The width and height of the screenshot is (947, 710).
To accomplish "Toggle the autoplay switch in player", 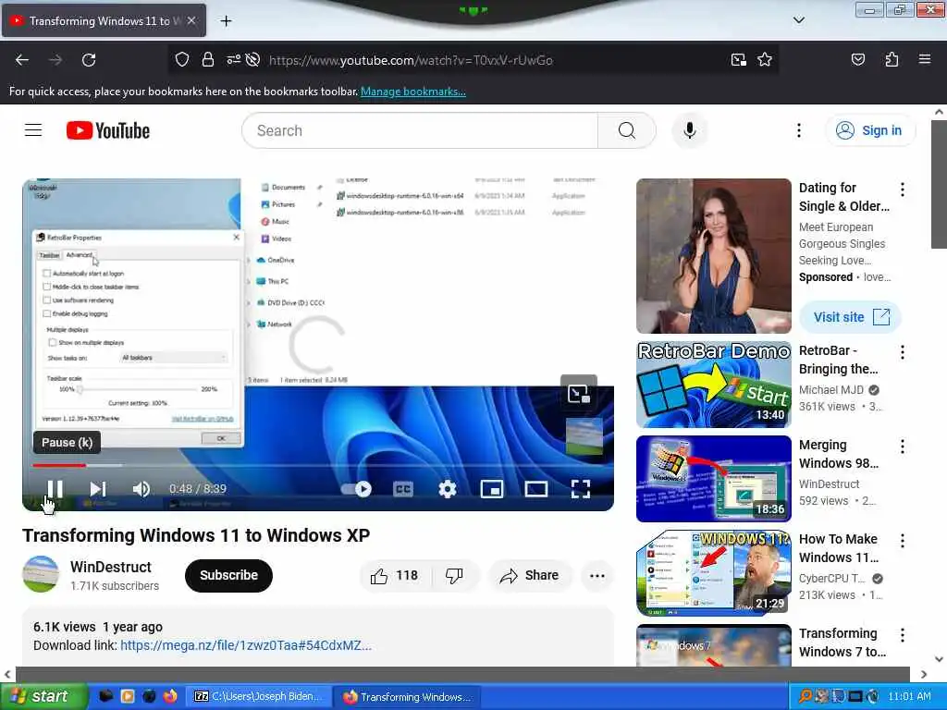I will point(356,489).
